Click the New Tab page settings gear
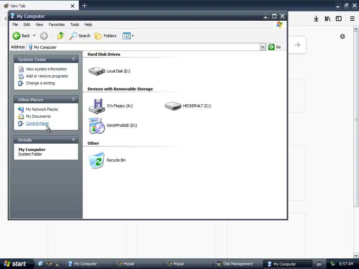 [342, 36]
